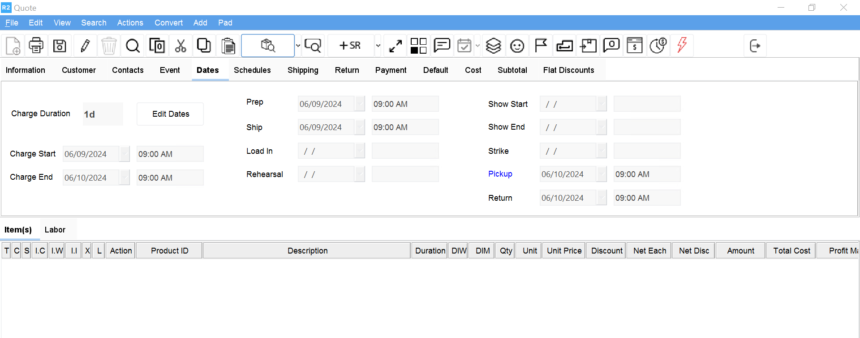Click the flag icon in toolbar
Image resolution: width=860 pixels, height=338 pixels.
pos(541,46)
